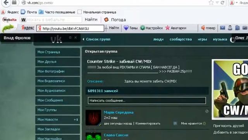Open the bookmarks dropdown arrow beside the star
This screenshot has height=140, width=248.
point(217,3)
